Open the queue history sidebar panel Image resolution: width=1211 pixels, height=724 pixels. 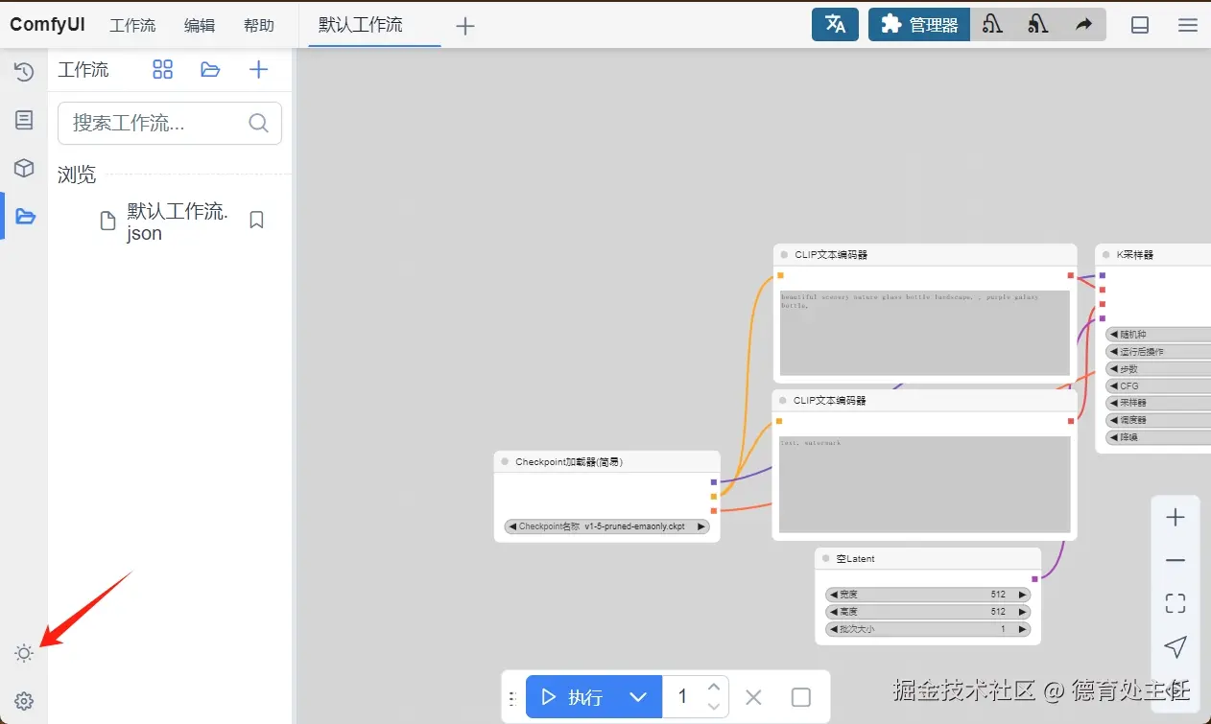24,72
